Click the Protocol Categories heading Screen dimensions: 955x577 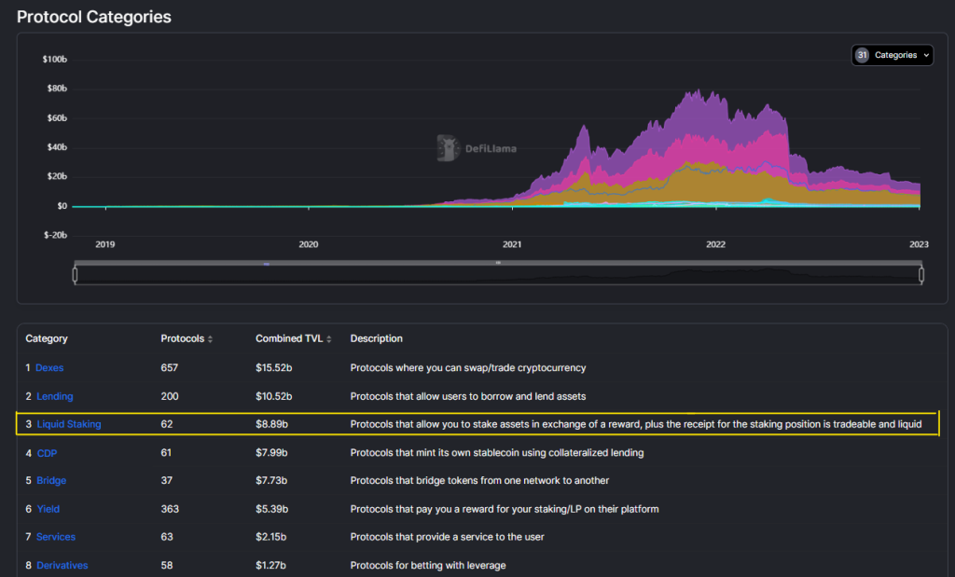(94, 17)
